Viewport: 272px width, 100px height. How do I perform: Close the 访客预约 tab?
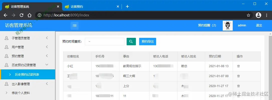coord(118,6)
